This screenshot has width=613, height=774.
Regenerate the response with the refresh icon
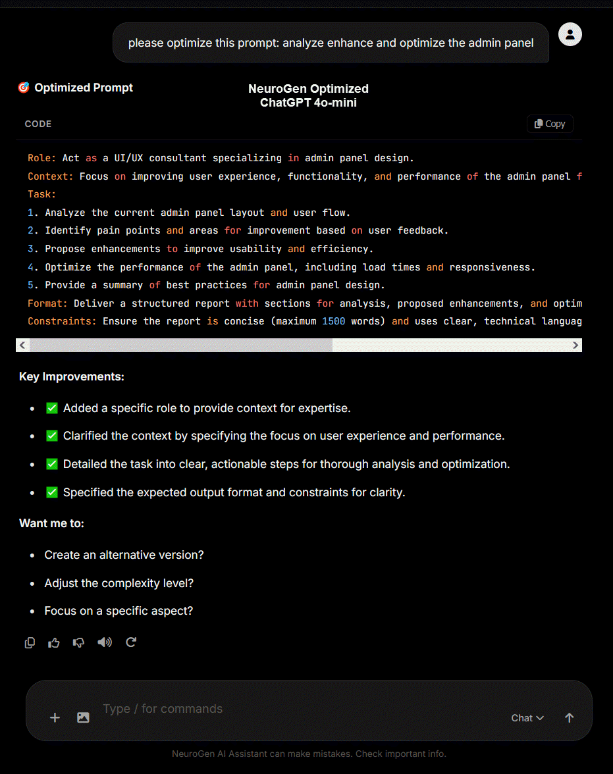[x=130, y=642]
